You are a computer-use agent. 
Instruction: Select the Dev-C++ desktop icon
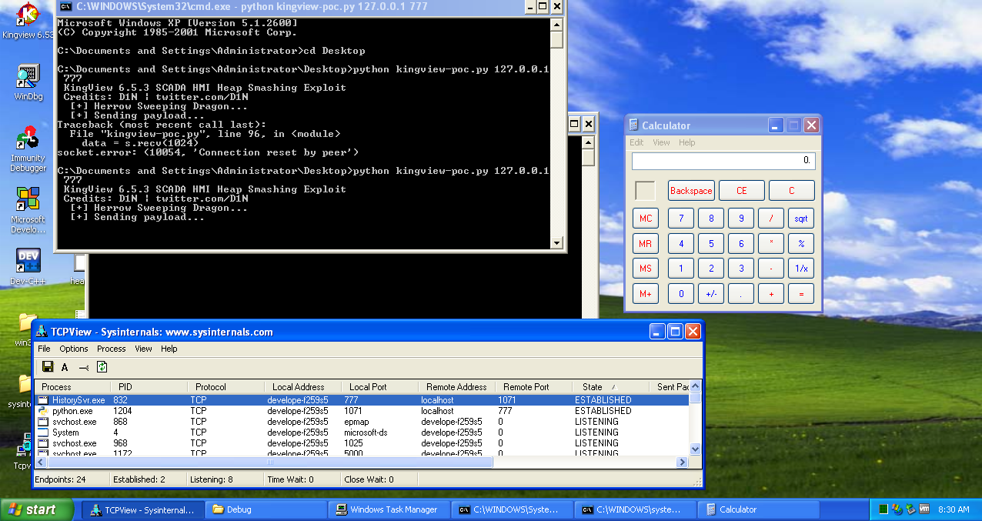pyautogui.click(x=28, y=266)
